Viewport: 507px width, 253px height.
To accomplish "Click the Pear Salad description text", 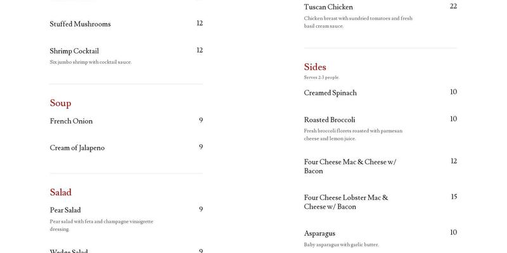I will coord(101,225).
